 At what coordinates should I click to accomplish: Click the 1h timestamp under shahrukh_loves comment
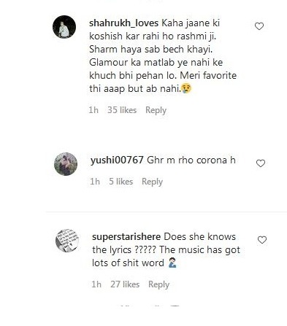93,110
